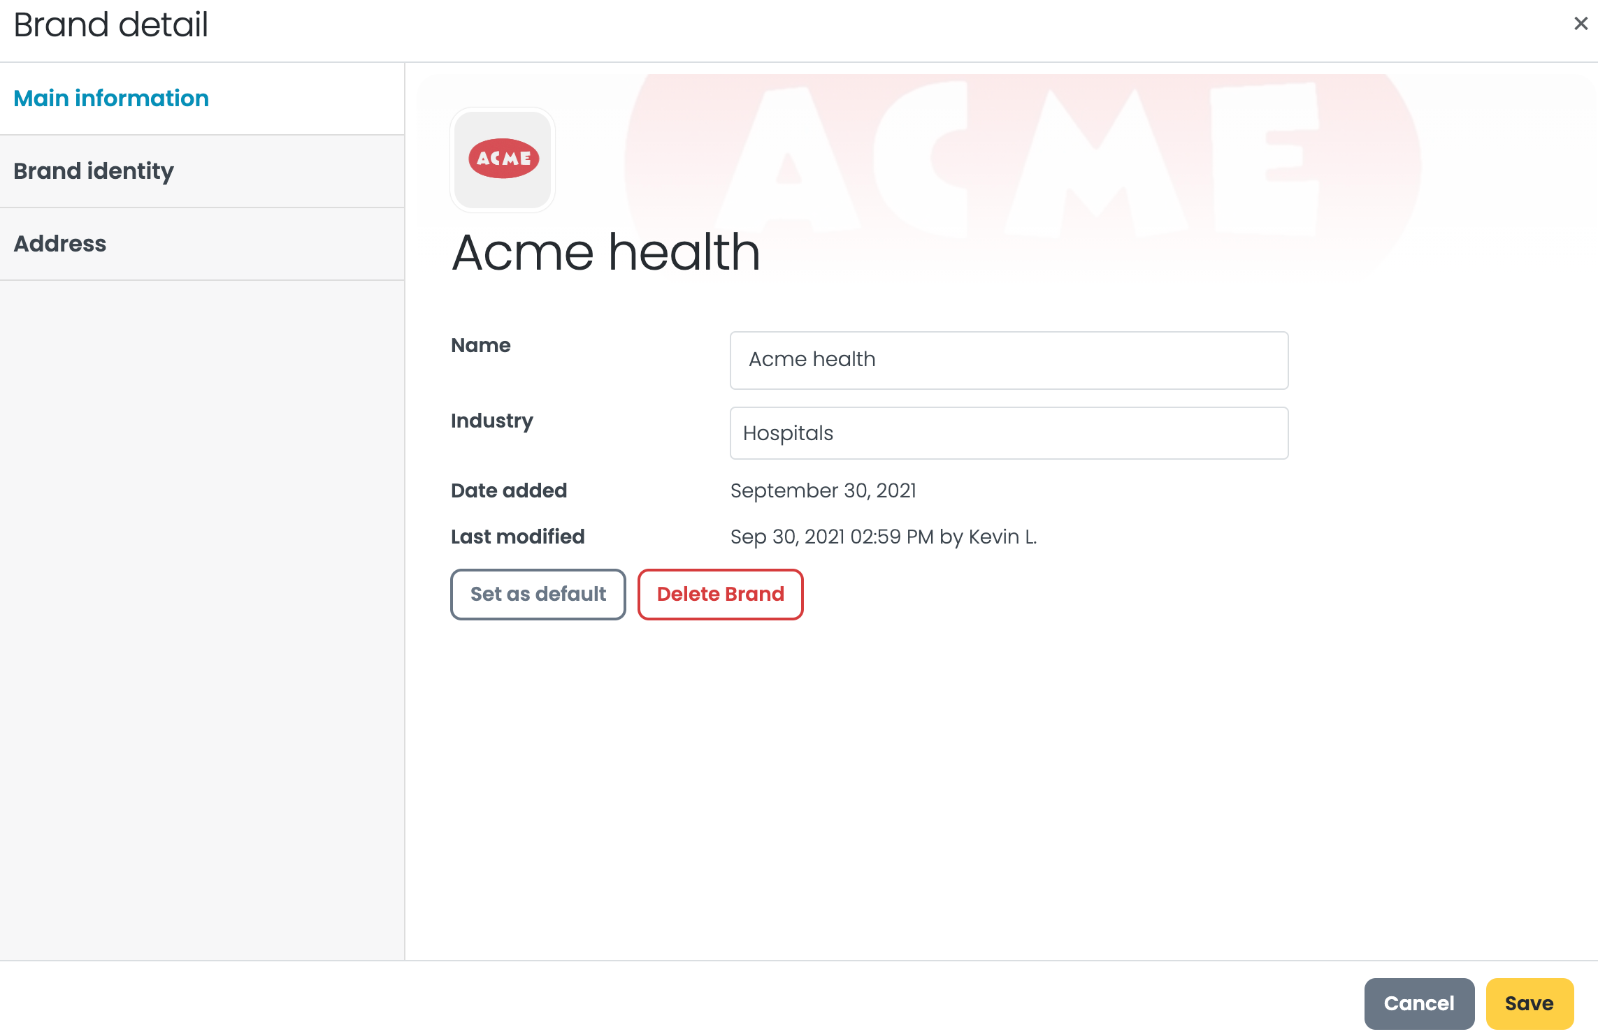Click the Acme health heading
Screen dimensions: 1598x1034
tap(605, 252)
